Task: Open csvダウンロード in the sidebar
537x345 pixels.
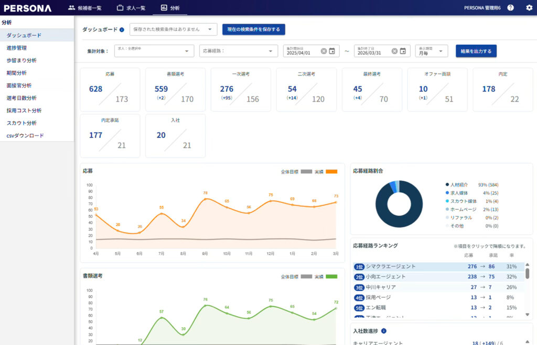Action: pyautogui.click(x=37, y=135)
